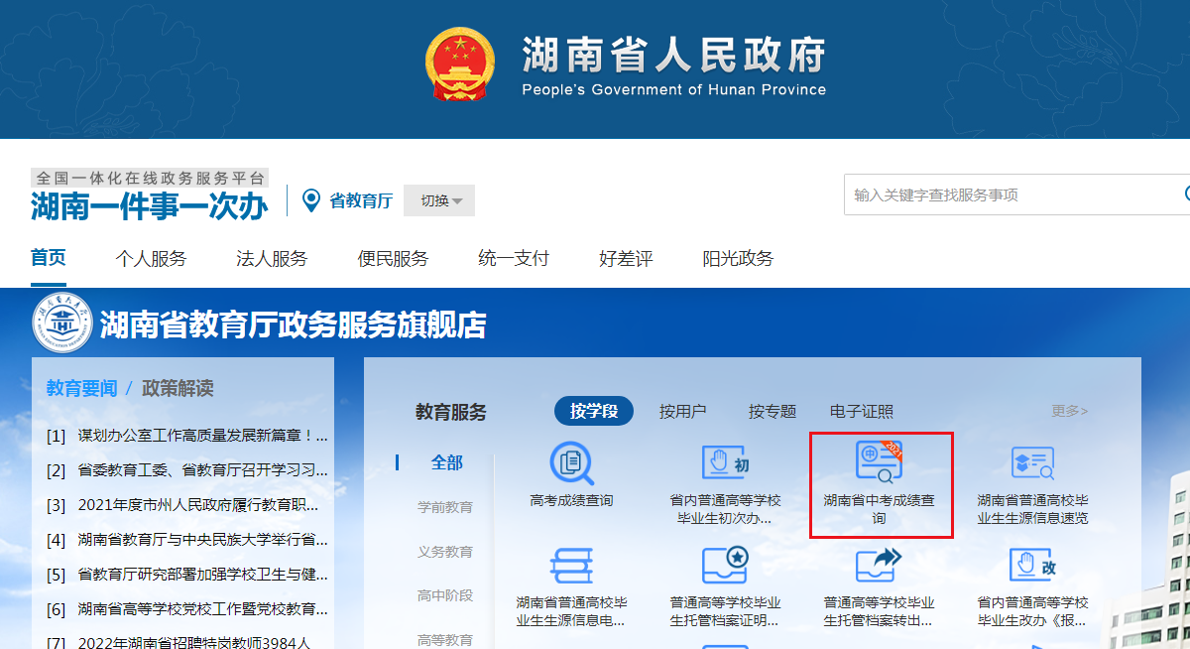
Task: Open the 好差评 nav tab
Action: (x=626, y=259)
